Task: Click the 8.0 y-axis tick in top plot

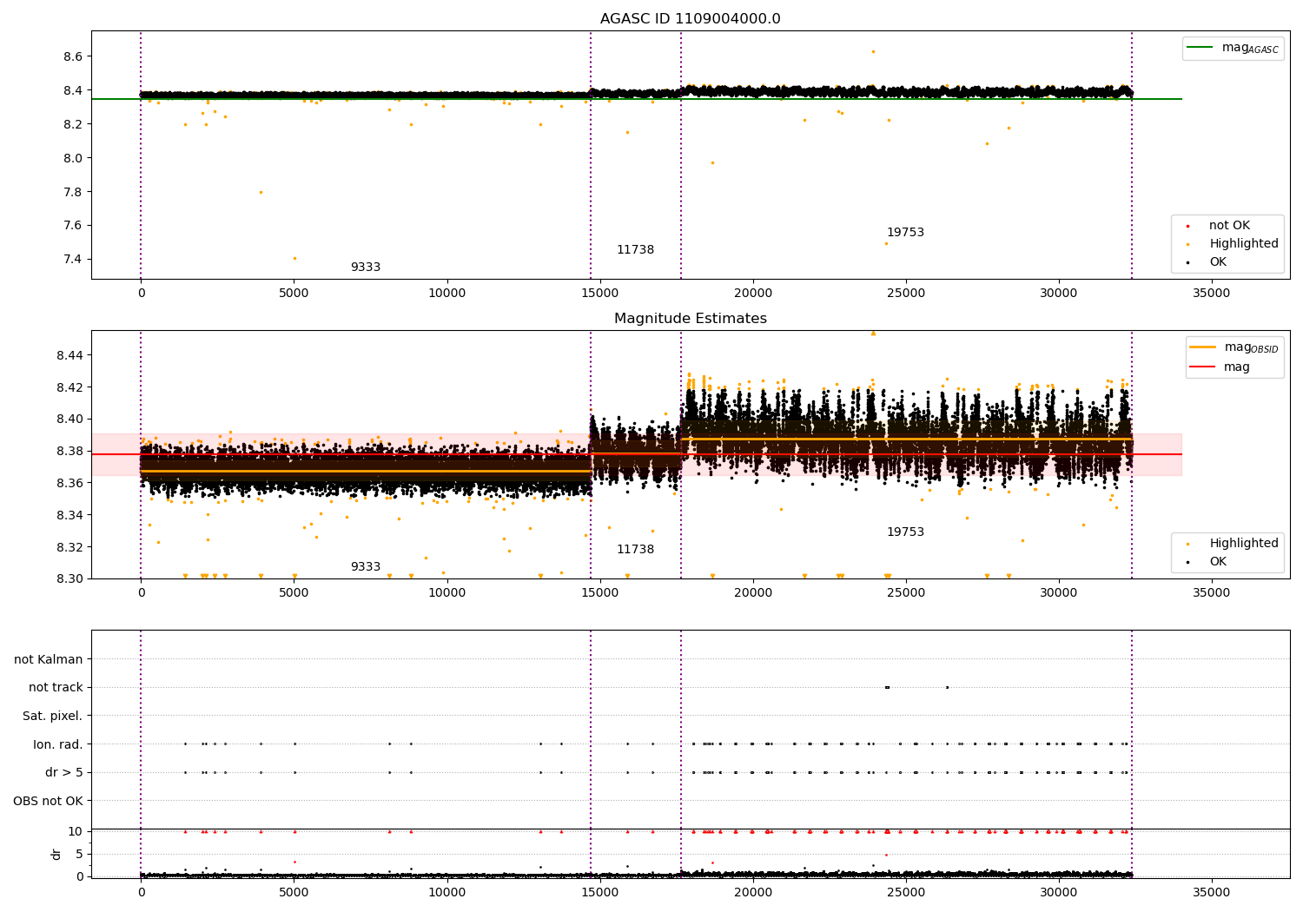Action: click(72, 158)
